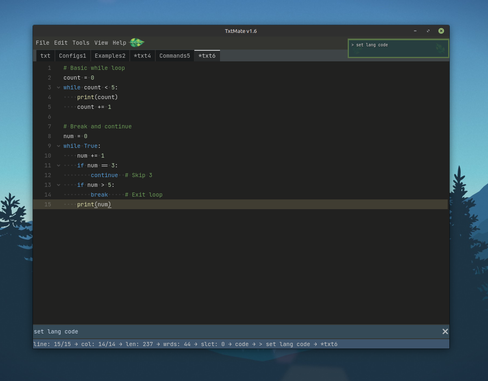Fold the if num > 5 block
The image size is (488, 381).
coord(59,185)
